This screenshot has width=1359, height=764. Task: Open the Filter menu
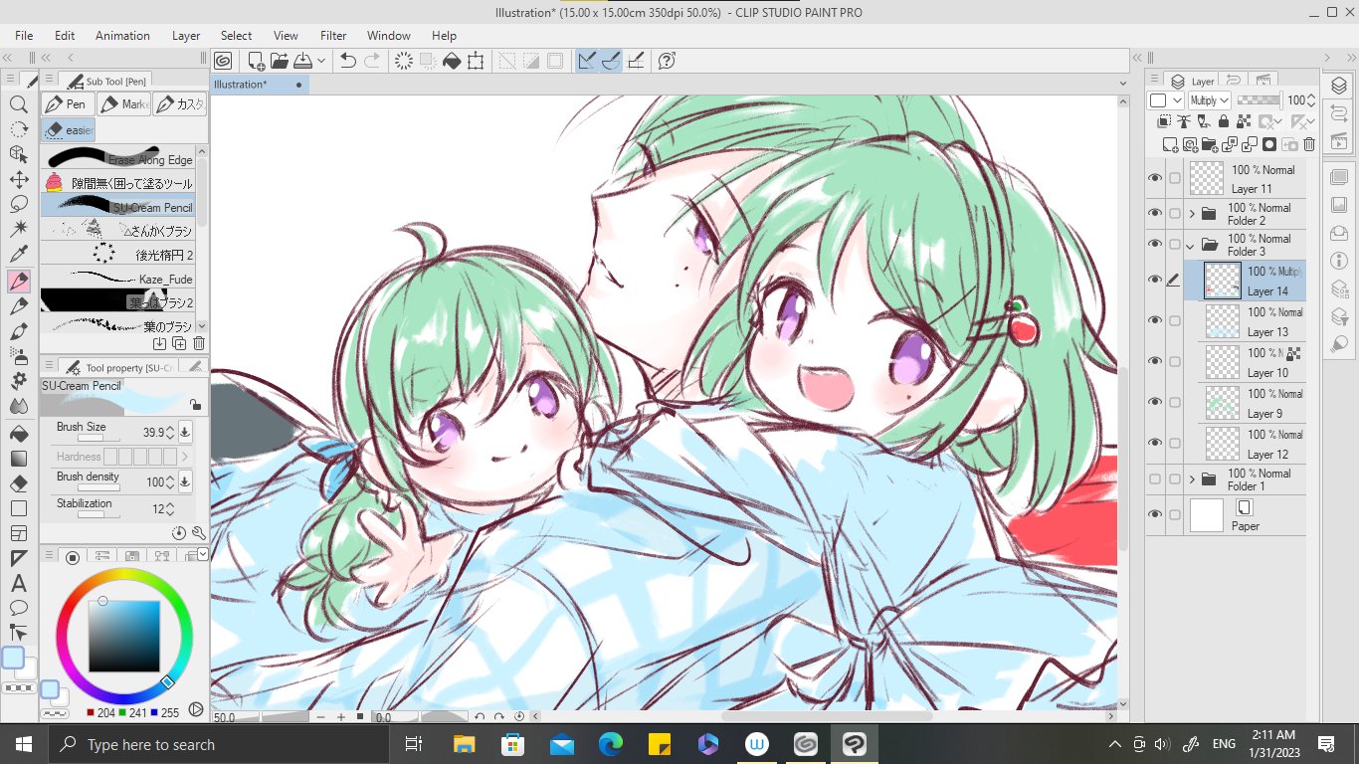[x=333, y=36]
